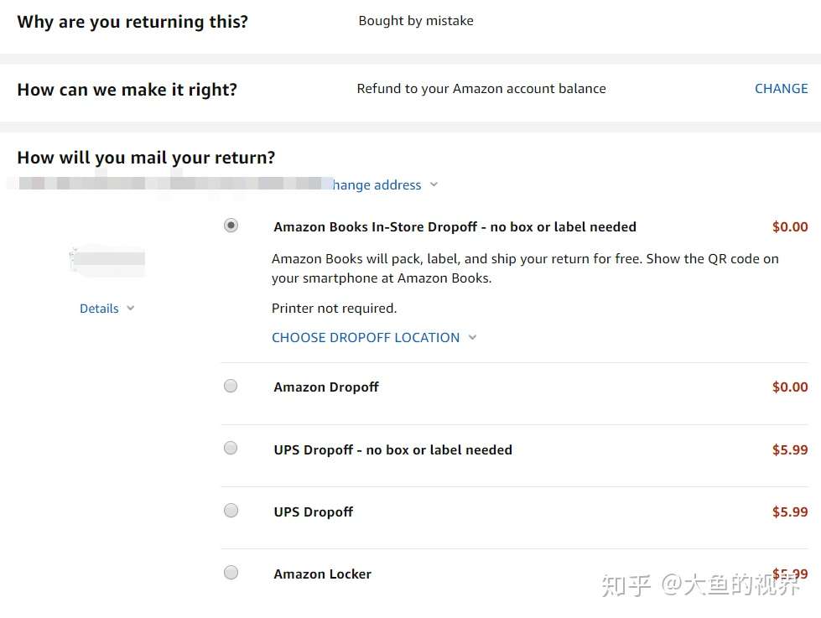Open CHOOSE DROPOFF LOCATION link
The width and height of the screenshot is (821, 618).
click(x=366, y=337)
